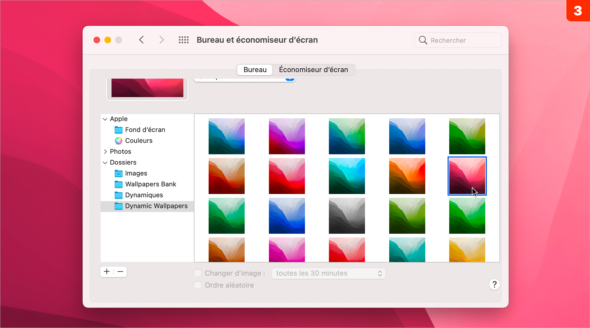Select the hot pink wallpaper in bottom row
590x328 pixels.
pyautogui.click(x=287, y=250)
